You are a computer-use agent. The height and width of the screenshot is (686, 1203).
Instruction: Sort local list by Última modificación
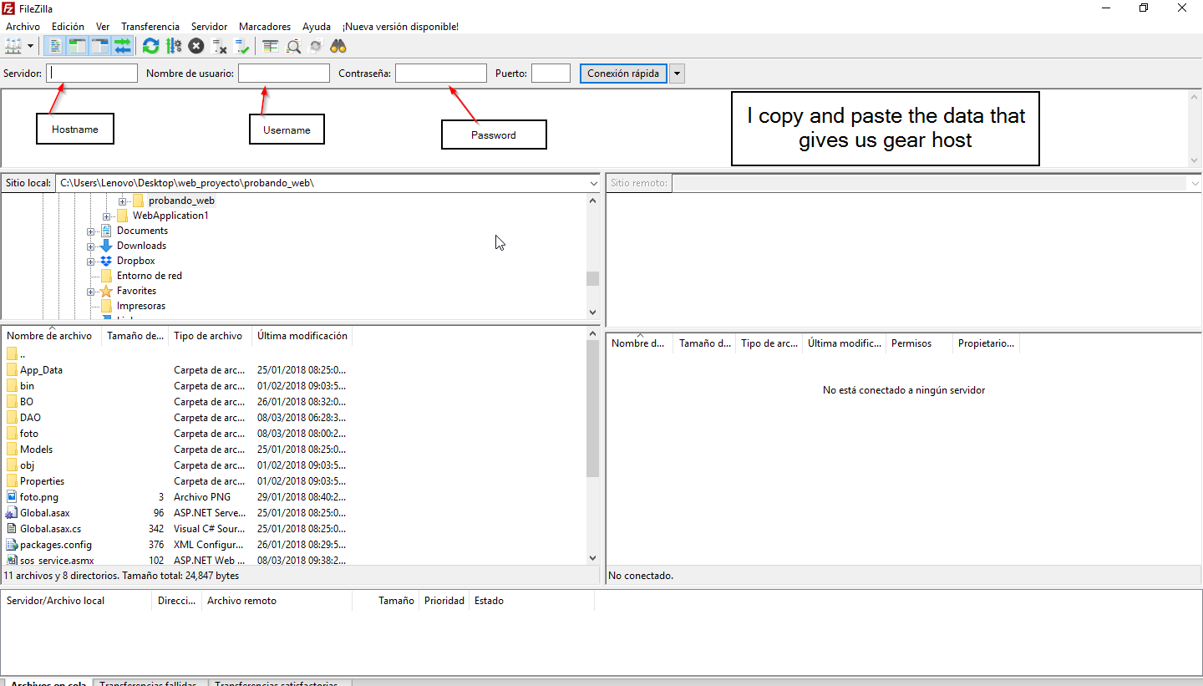tap(302, 336)
